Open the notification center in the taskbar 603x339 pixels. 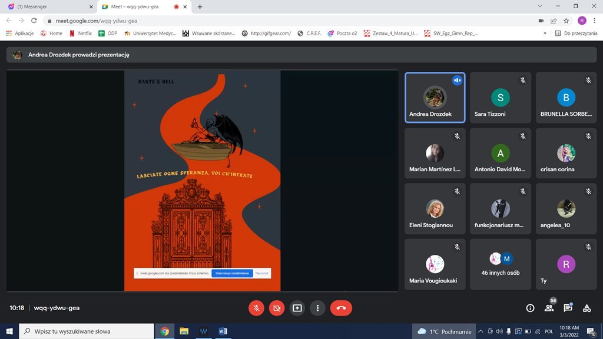pyautogui.click(x=591, y=331)
